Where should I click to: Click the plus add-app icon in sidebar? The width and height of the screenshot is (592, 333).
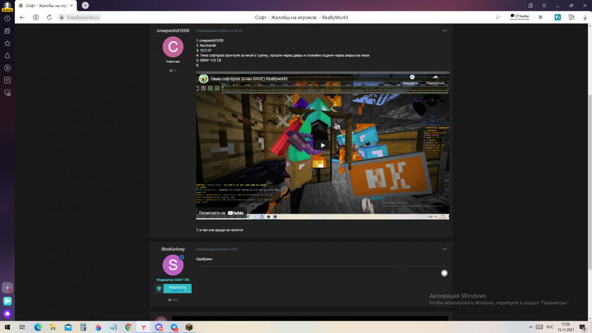pos(7,287)
